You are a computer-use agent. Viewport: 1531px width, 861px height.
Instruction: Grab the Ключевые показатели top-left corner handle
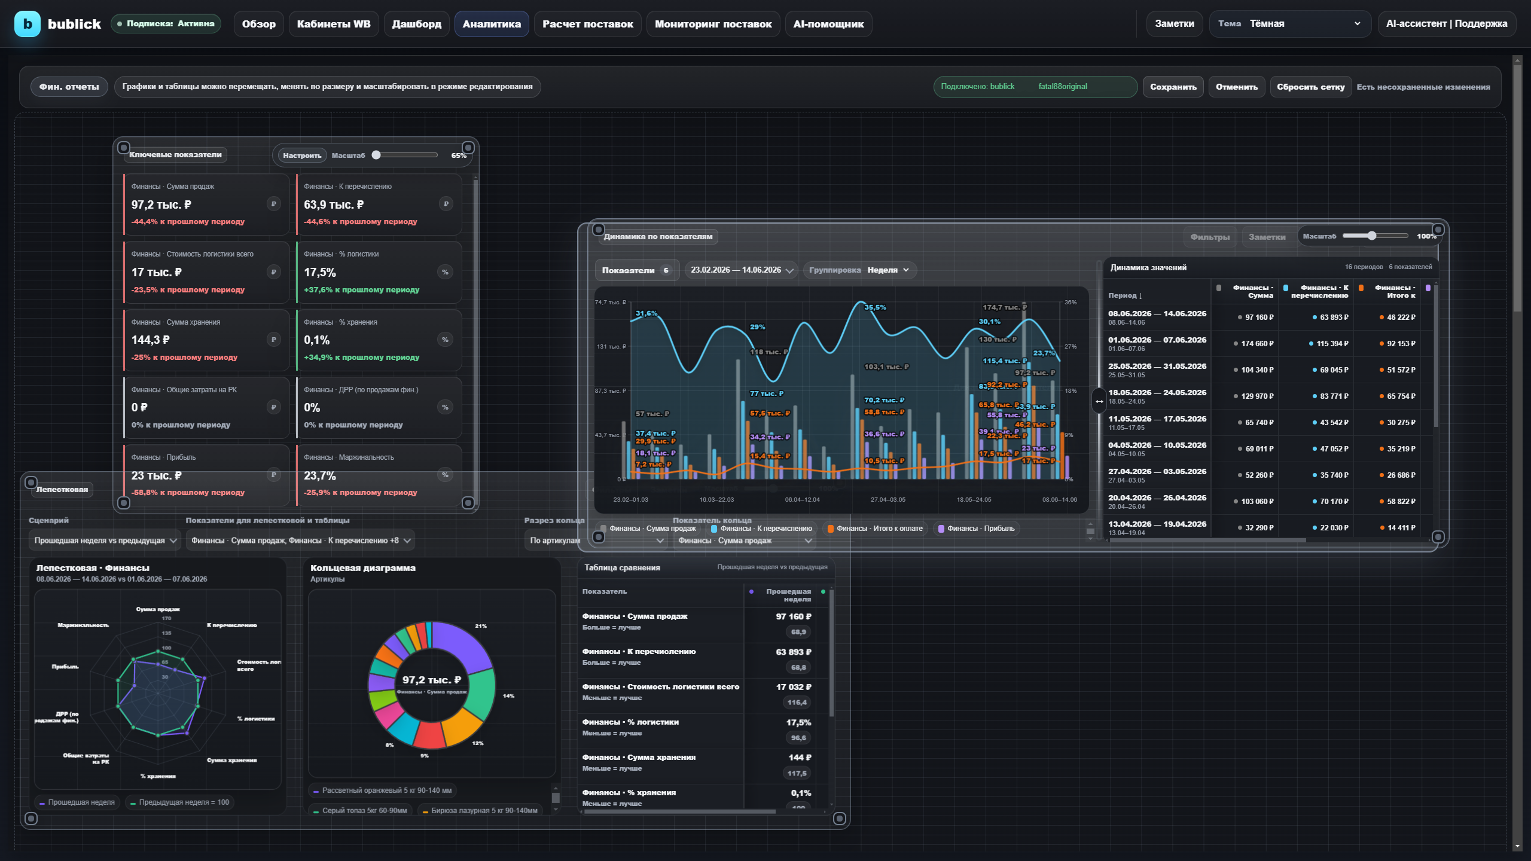point(124,148)
